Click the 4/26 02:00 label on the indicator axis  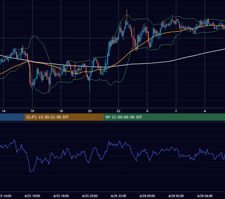tap(176, 196)
